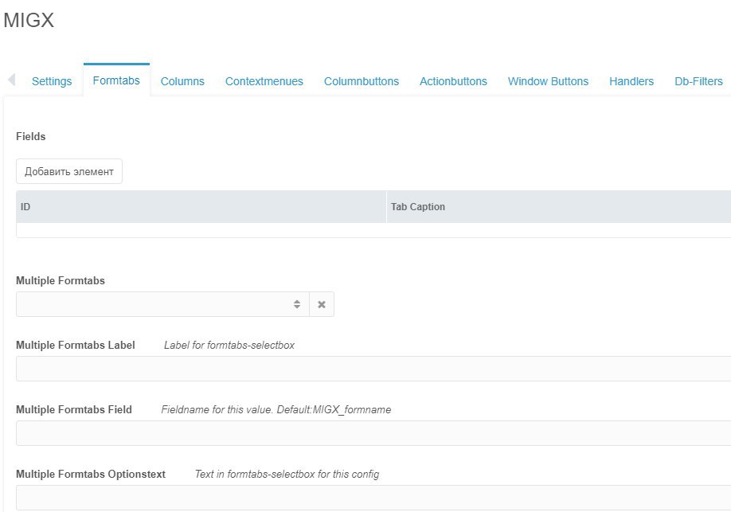Show the Actionbuttons tab
The width and height of the screenshot is (731, 512).
point(453,81)
